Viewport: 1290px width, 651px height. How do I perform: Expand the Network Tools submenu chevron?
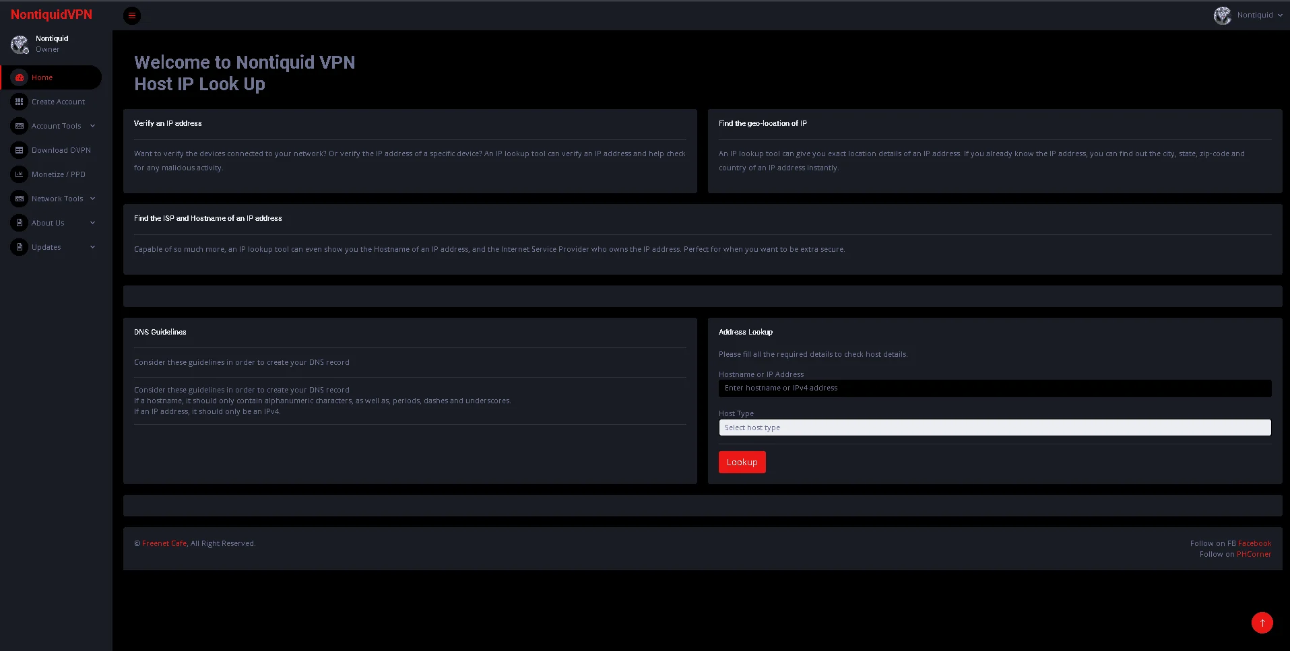92,199
